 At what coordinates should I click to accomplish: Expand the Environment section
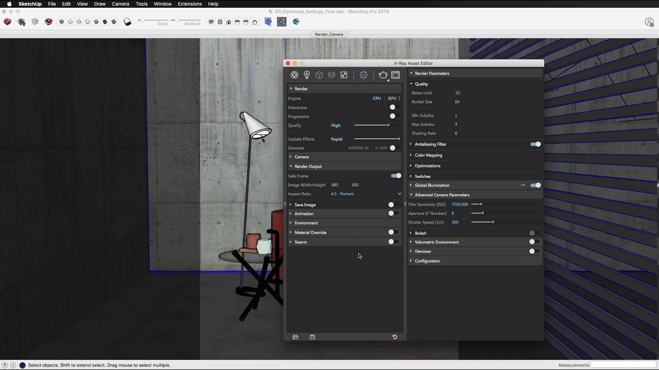(345, 223)
